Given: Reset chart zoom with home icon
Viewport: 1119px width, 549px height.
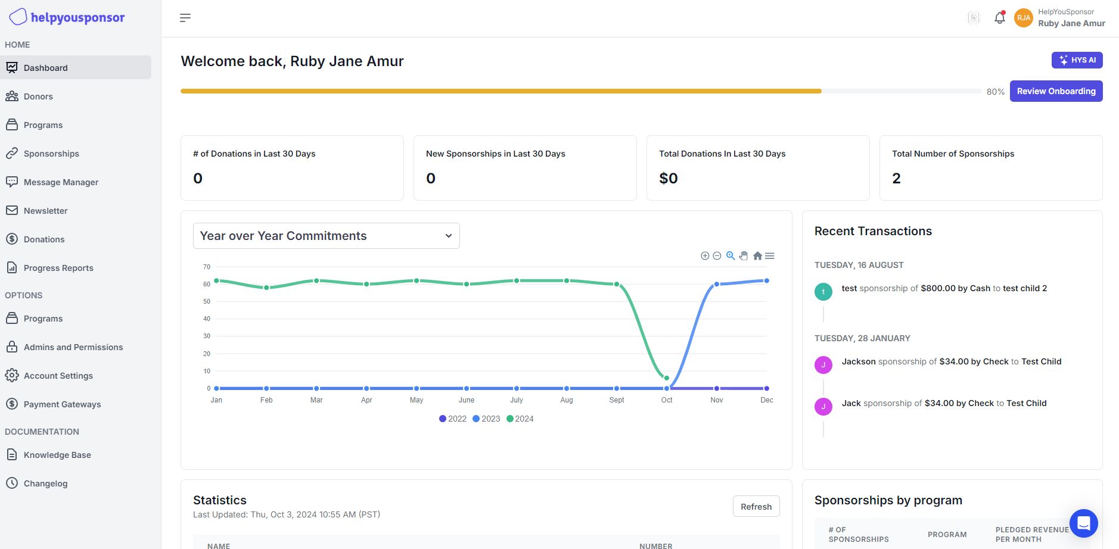Looking at the screenshot, I should (757, 256).
